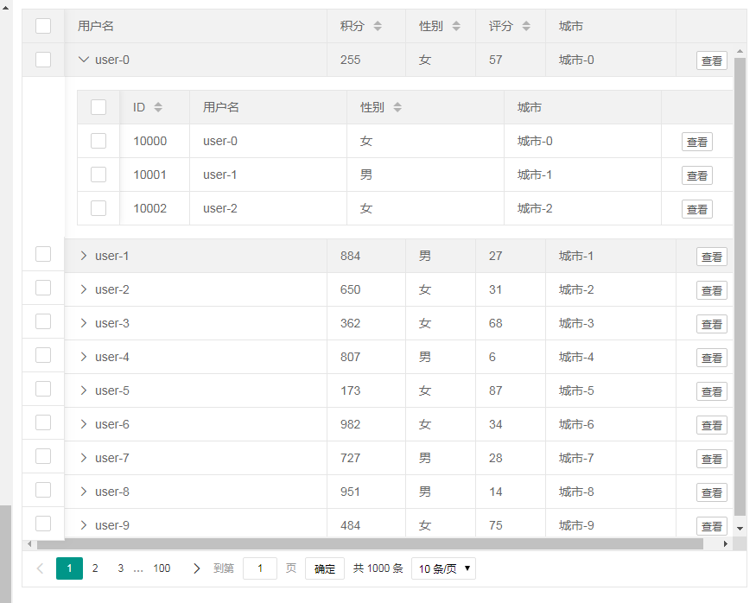The image size is (756, 603).
Task: Click the previous page chevron
Action: tap(39, 568)
